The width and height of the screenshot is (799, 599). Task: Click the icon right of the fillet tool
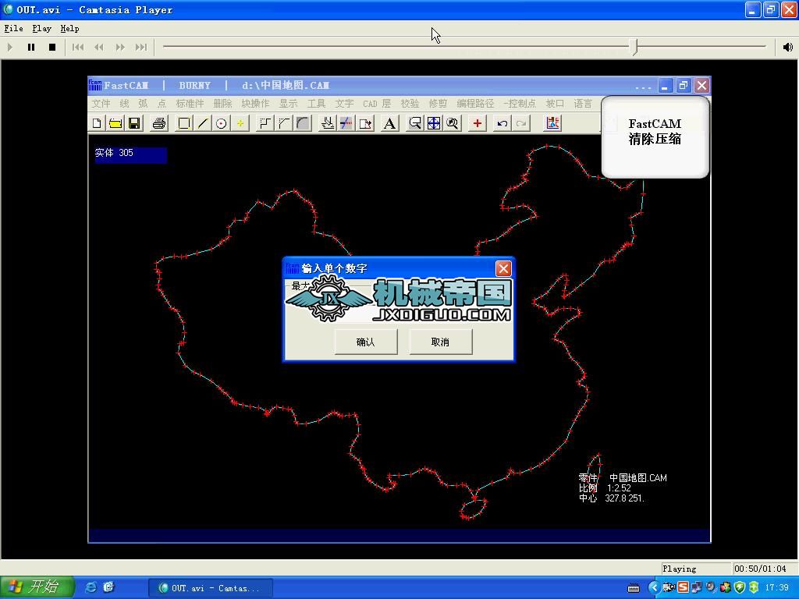point(327,122)
